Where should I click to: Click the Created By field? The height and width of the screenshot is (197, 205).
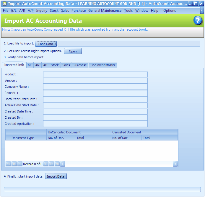95,118
